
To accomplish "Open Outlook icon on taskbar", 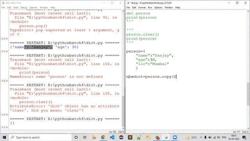I will [x=148, y=137].
